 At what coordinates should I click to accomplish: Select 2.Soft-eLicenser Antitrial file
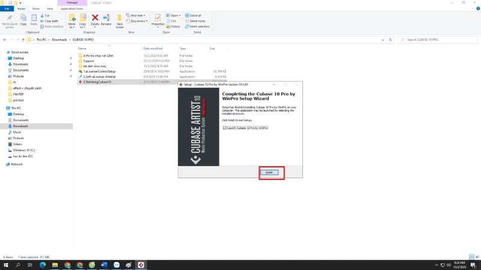point(99,77)
